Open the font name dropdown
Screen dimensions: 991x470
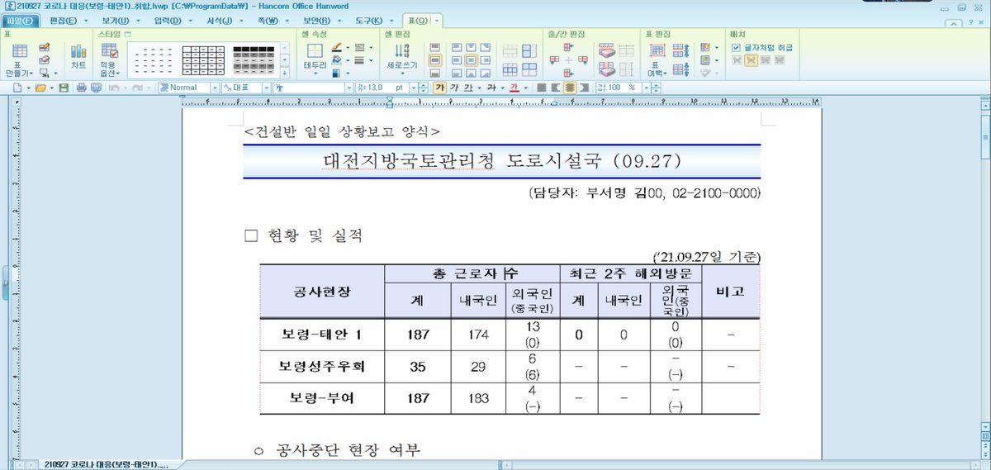(x=348, y=87)
